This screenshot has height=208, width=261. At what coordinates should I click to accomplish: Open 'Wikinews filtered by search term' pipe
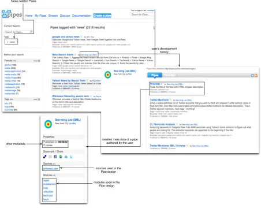[70, 96]
